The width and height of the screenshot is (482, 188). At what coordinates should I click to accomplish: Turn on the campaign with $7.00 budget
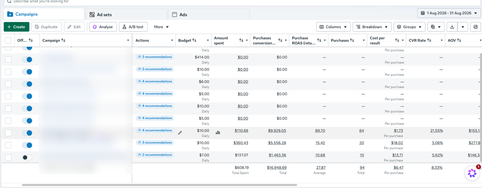(x=27, y=157)
